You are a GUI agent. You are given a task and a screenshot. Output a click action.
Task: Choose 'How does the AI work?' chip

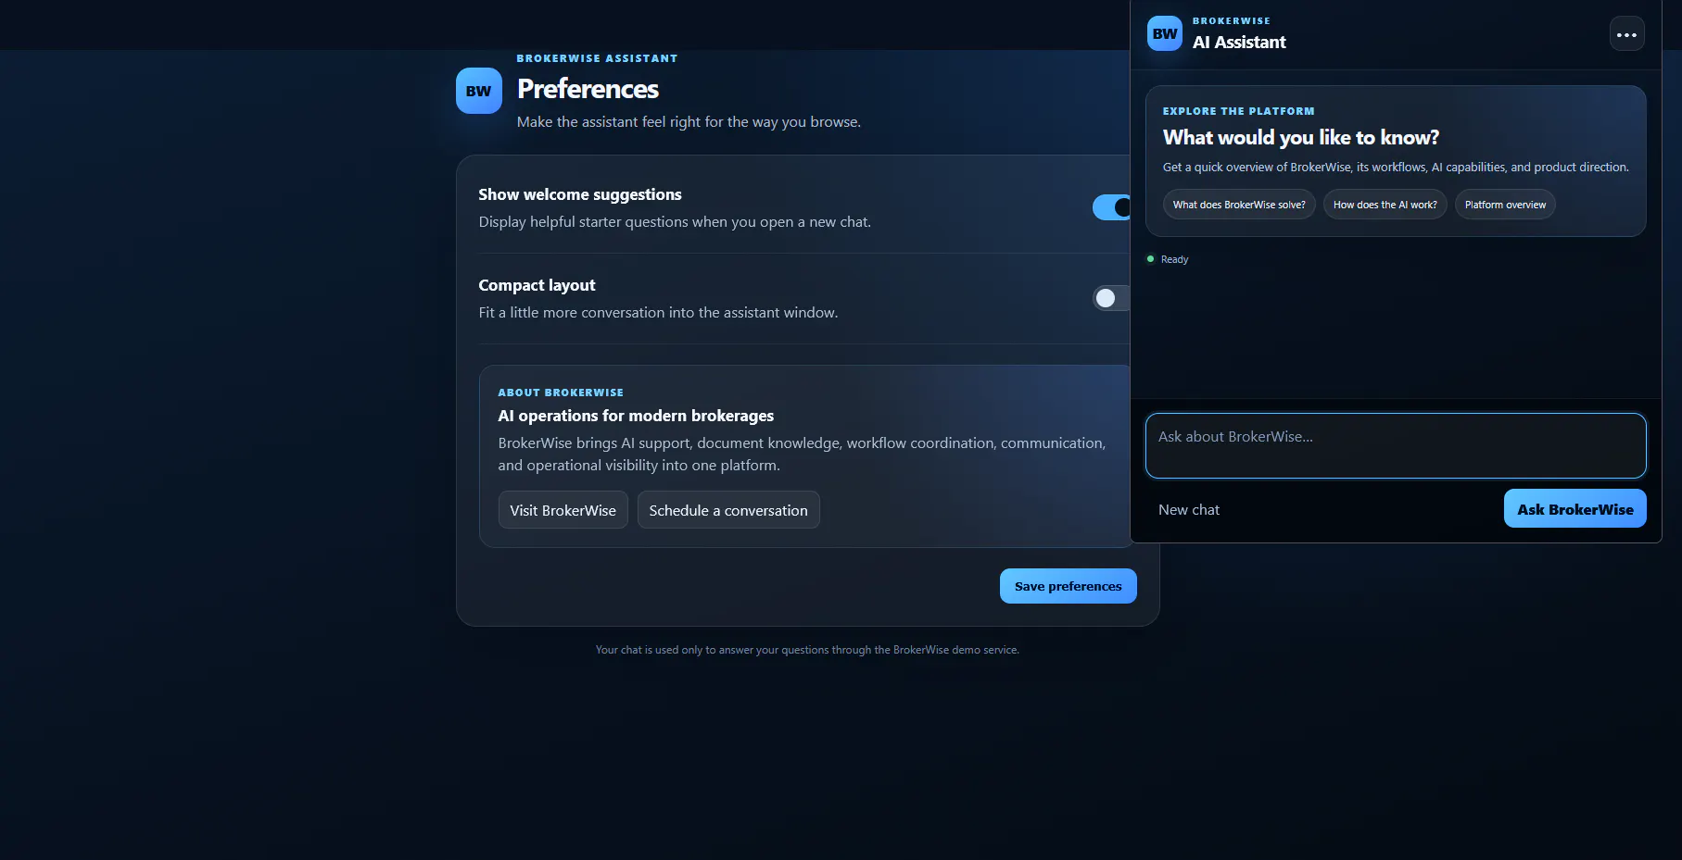coord(1385,205)
